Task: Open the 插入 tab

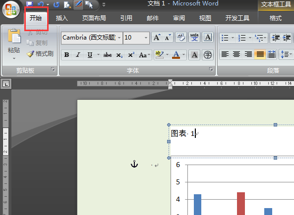Action: (62, 18)
